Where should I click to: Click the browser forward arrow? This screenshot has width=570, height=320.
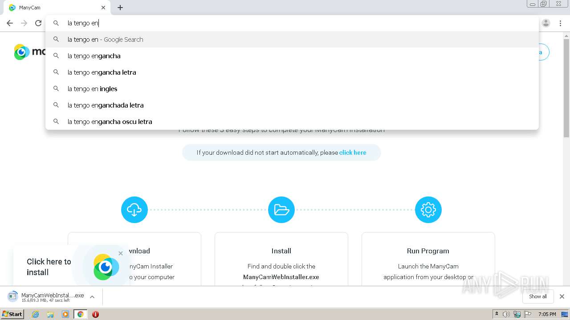click(24, 23)
